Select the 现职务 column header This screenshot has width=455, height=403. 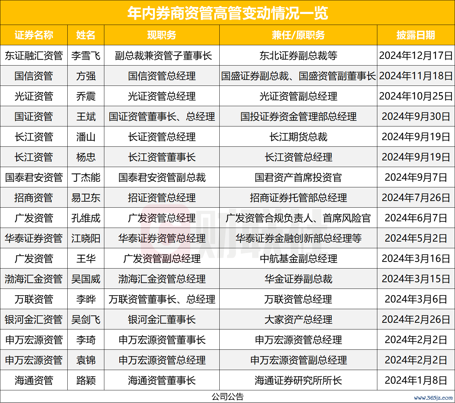pos(162,35)
